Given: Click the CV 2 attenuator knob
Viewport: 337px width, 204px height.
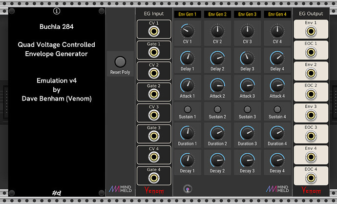Looking at the screenshot, I should point(217,31).
